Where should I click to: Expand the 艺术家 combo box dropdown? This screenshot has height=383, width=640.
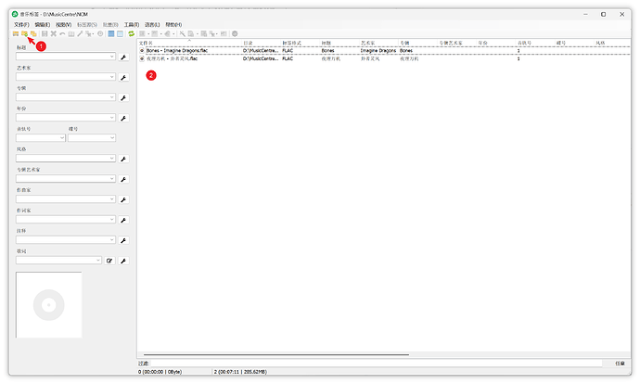point(112,77)
